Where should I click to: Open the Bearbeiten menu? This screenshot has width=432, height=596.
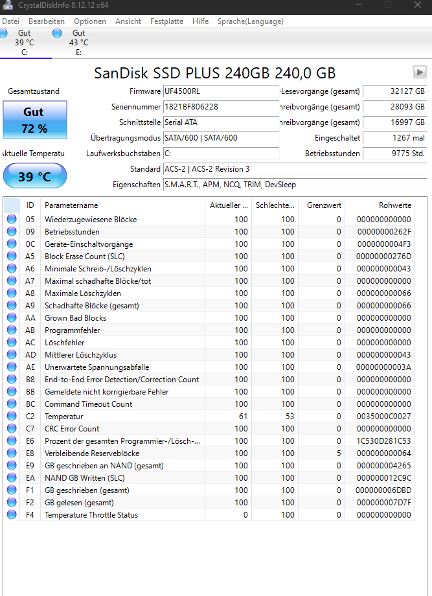click(47, 21)
